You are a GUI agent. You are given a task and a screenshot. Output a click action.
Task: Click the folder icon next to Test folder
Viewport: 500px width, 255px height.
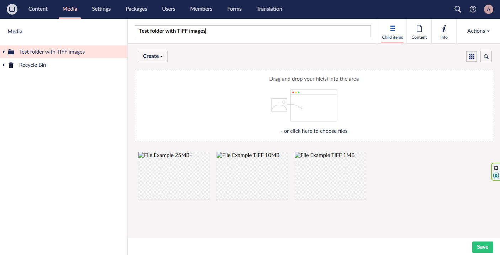[11, 51]
